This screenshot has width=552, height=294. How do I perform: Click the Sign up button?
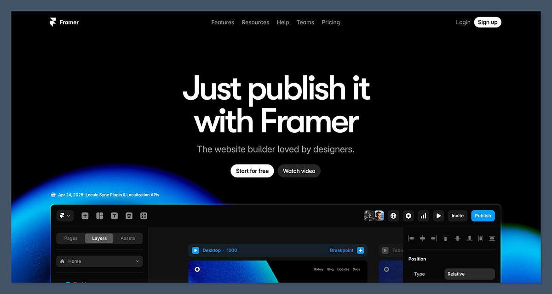[488, 22]
